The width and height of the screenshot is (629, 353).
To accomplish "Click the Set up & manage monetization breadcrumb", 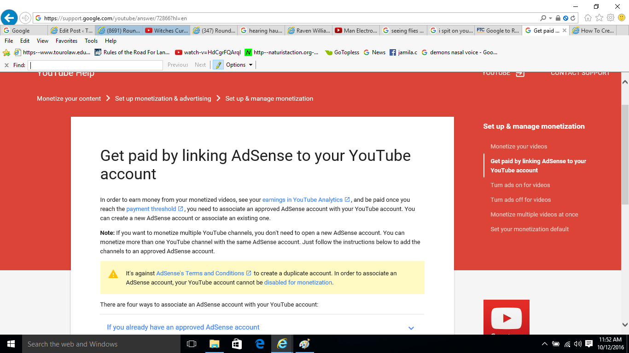I will point(269,98).
